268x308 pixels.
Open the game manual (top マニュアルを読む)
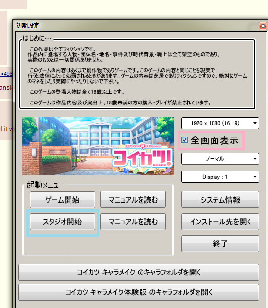click(133, 200)
